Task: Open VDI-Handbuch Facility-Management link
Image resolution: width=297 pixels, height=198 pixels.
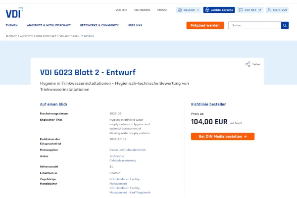Action: point(125,181)
